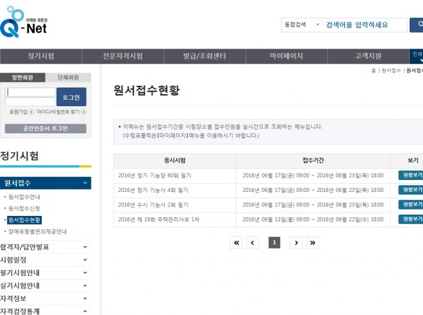The width and height of the screenshot is (423, 315).
Task: Click 현황보기 for 2016년 정기 기능장 60회 필기
Action: pyautogui.click(x=411, y=175)
